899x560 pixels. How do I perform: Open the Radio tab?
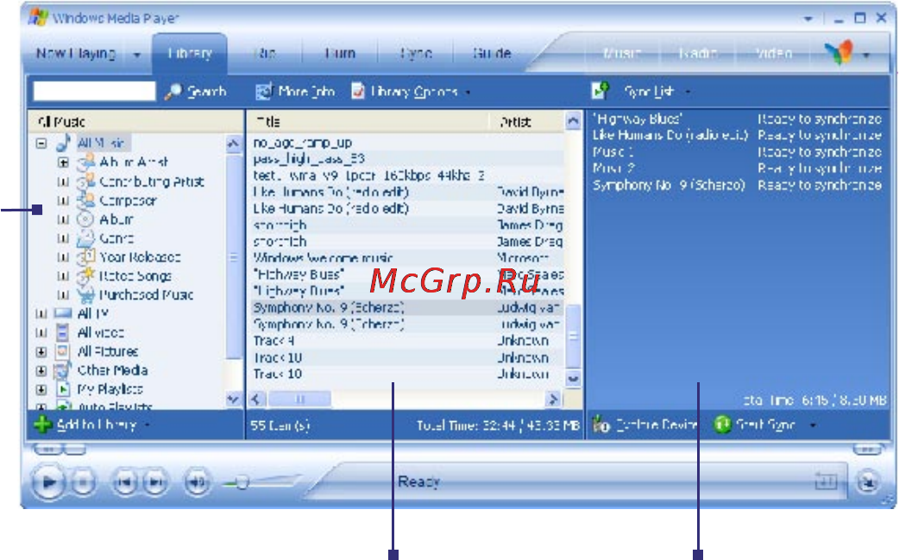click(698, 53)
